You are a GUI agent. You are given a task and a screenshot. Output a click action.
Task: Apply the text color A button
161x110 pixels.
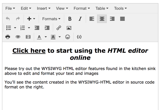tap(39, 37)
